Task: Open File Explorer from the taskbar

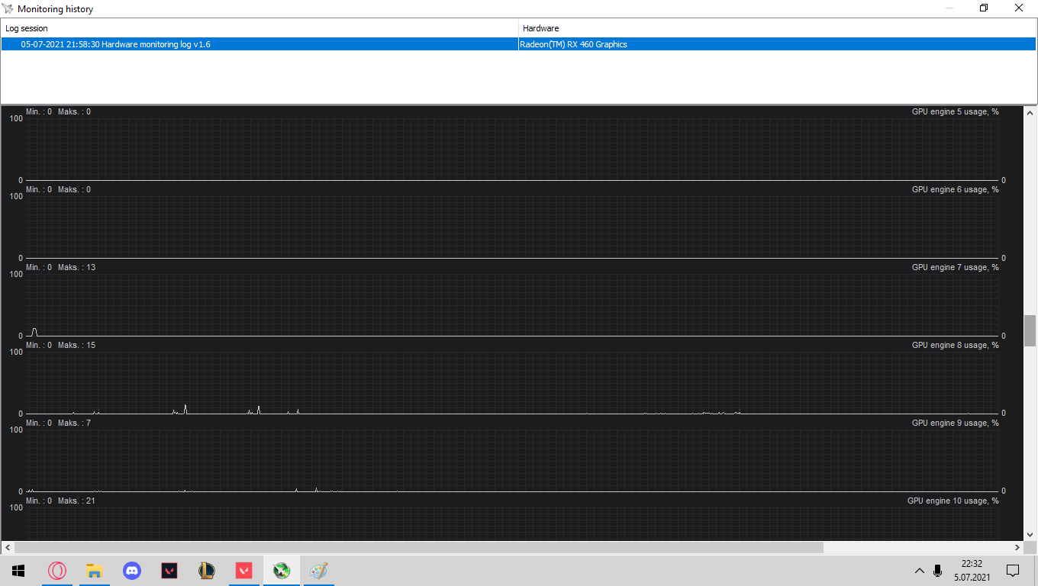Action: pos(95,570)
